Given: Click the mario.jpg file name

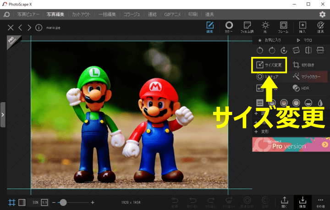Looking at the screenshot, I should tap(53, 28).
